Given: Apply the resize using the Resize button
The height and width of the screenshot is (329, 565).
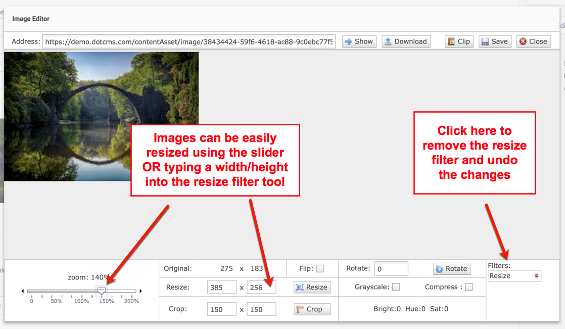Looking at the screenshot, I should coord(312,287).
